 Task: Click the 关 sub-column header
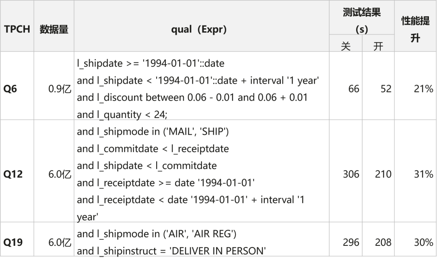click(x=346, y=46)
